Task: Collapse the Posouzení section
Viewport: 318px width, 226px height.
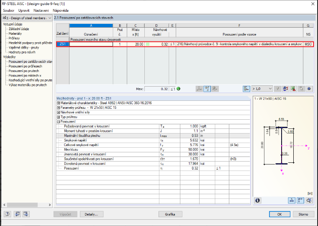Action: 59,122
